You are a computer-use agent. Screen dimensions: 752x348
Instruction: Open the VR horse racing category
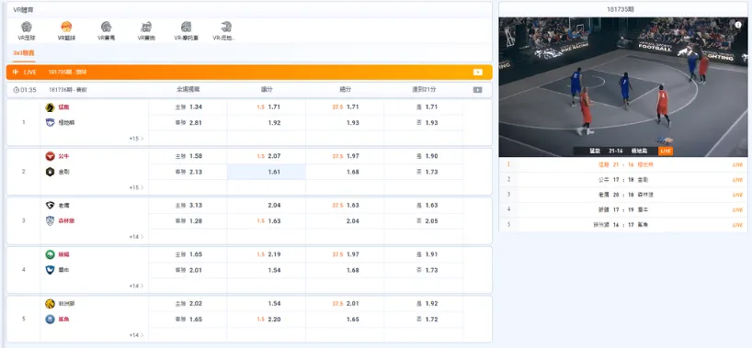coord(107,27)
